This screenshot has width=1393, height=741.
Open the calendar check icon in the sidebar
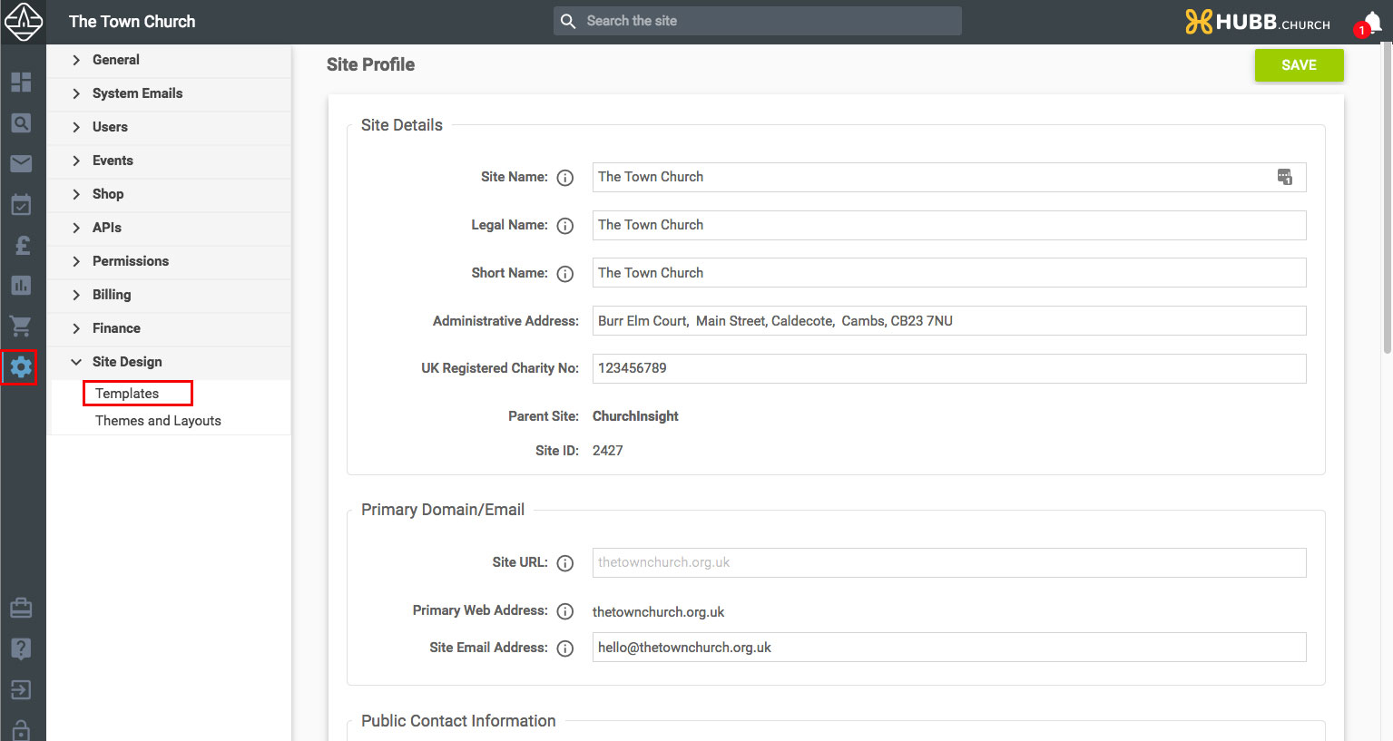[21, 204]
